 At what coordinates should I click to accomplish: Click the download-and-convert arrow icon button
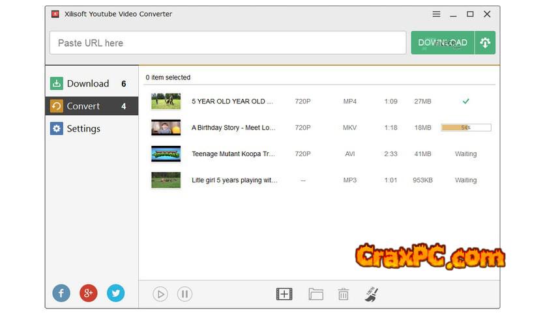485,43
